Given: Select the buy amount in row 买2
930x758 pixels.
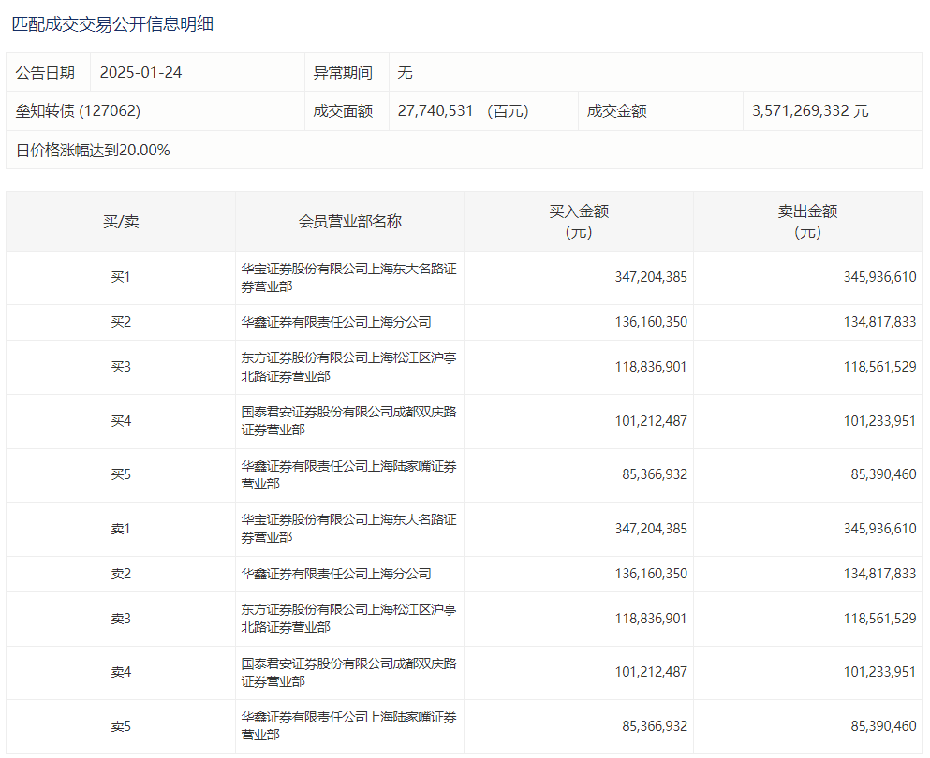Looking at the screenshot, I should [x=651, y=322].
